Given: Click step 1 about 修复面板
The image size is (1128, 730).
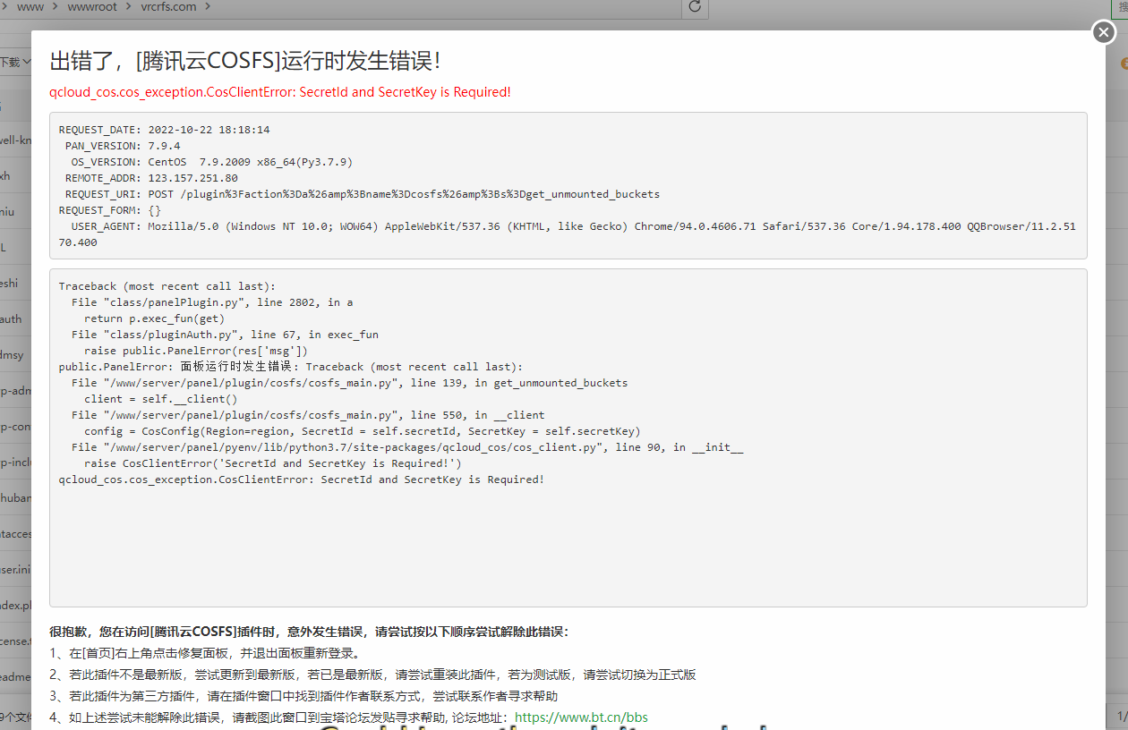Looking at the screenshot, I should [x=204, y=653].
